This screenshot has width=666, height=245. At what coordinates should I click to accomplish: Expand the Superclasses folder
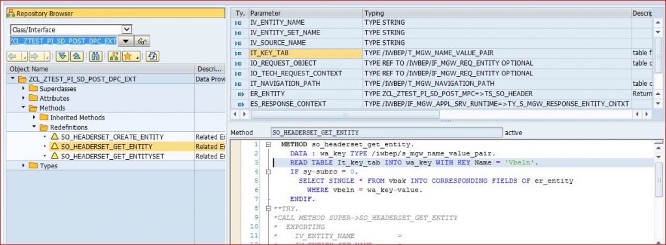pos(23,88)
